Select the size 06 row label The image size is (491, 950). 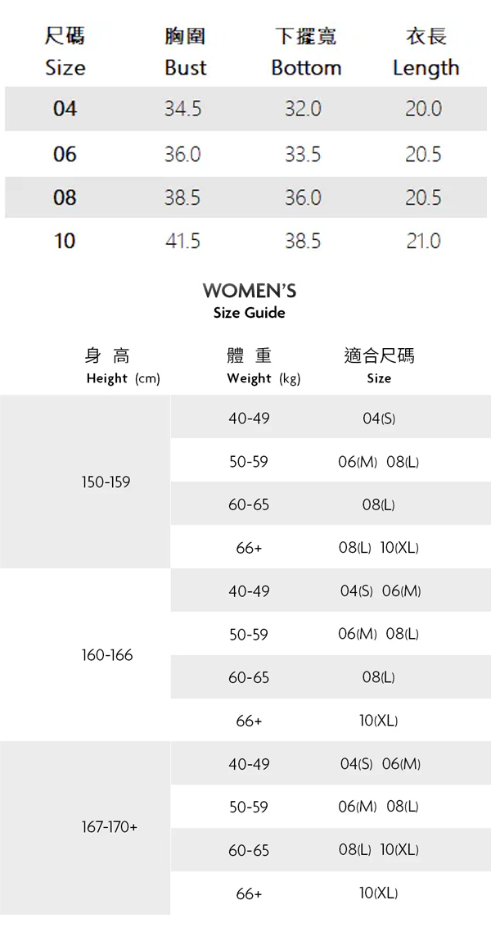65,154
